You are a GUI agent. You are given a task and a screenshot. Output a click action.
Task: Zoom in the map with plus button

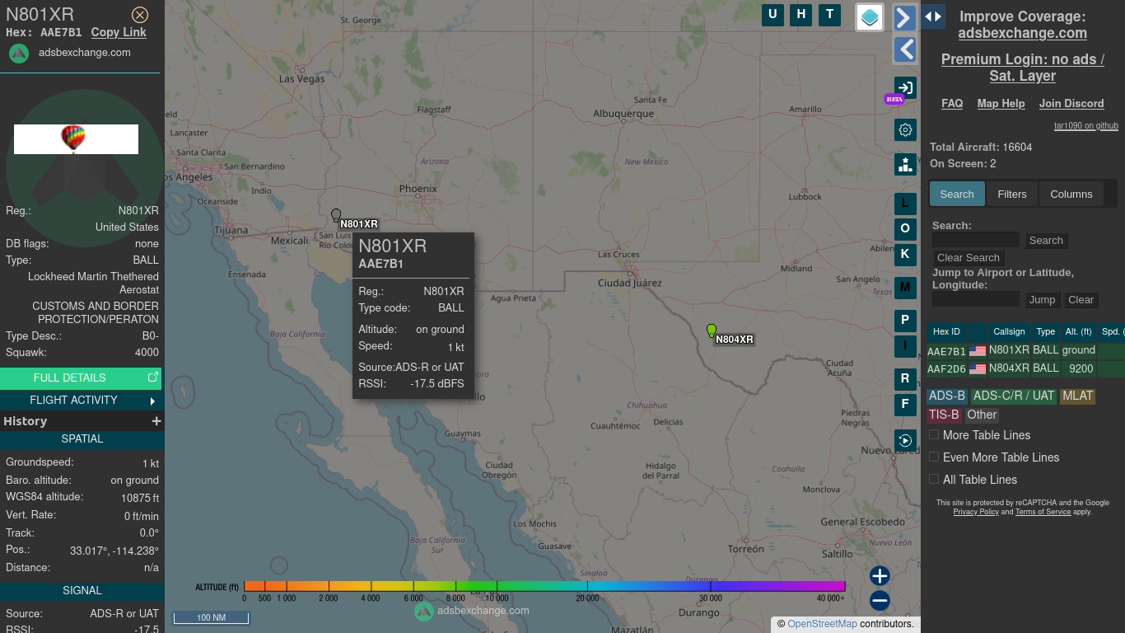880,576
